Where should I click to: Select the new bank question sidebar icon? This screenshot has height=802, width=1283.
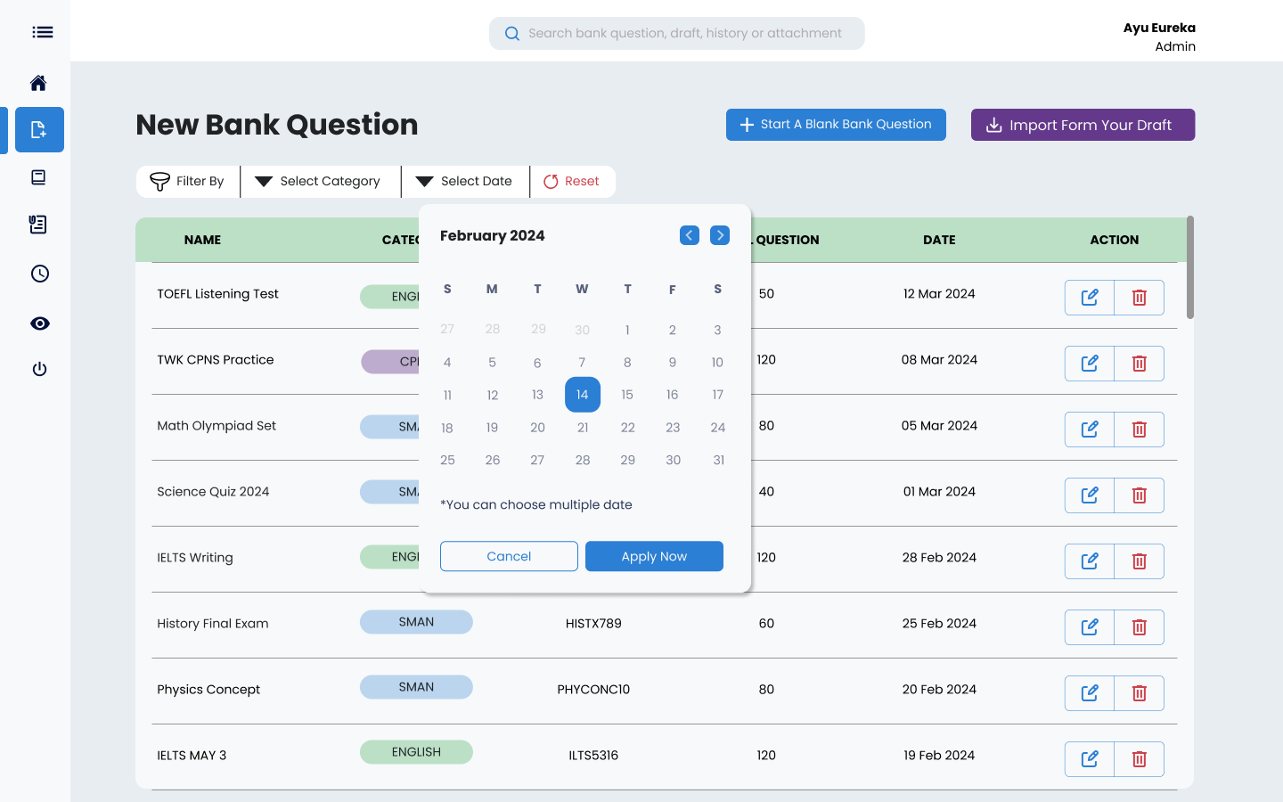pos(39,130)
